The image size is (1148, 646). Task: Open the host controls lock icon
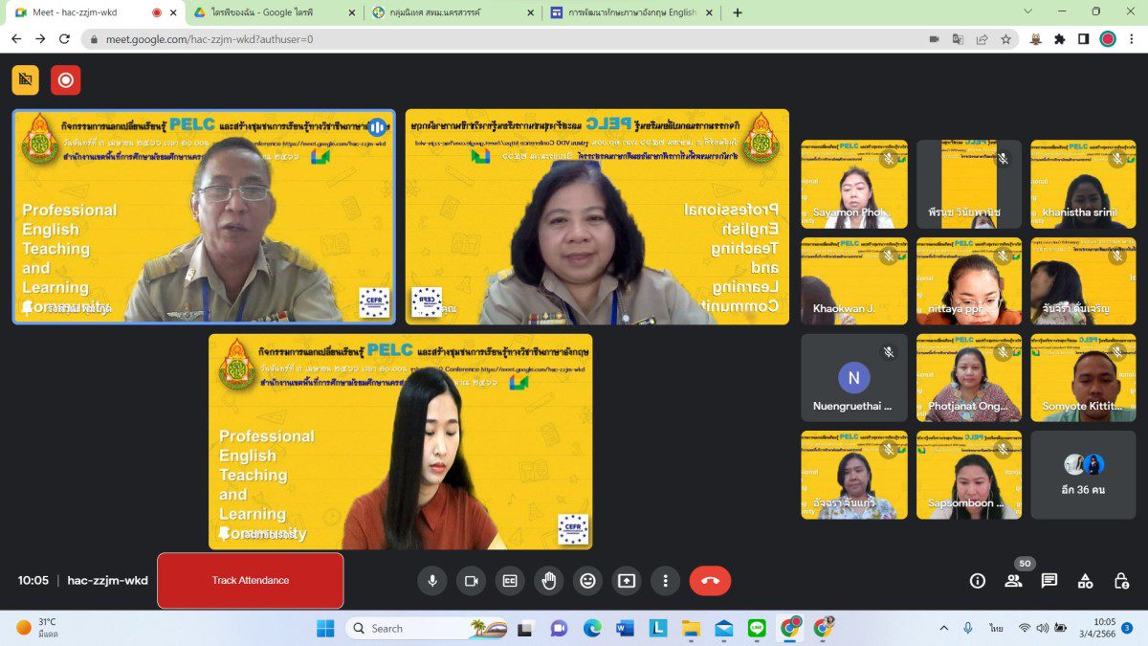pyautogui.click(x=1121, y=580)
